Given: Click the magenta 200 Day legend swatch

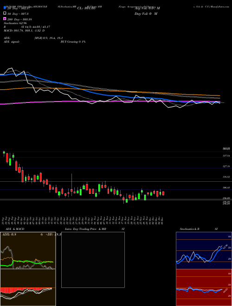Looking at the screenshot, I should 5,19.
